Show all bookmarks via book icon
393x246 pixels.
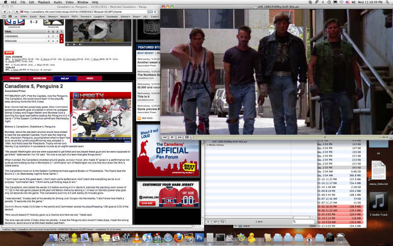[x=4, y=17]
